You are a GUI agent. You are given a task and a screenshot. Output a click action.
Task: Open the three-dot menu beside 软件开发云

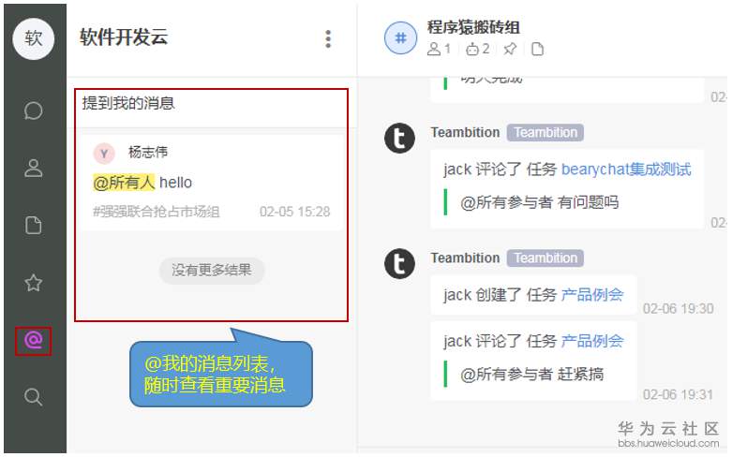click(328, 39)
